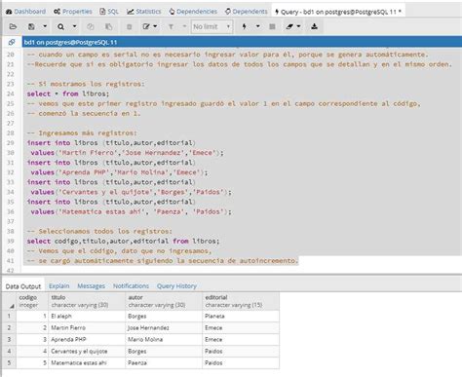Image resolution: width=462 pixels, height=377 pixels.
Task: Expand the Find options dropdown arrow
Action: point(74,26)
